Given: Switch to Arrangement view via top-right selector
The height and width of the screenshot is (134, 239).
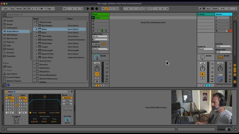Looking at the screenshot, I should [x=236, y=14].
